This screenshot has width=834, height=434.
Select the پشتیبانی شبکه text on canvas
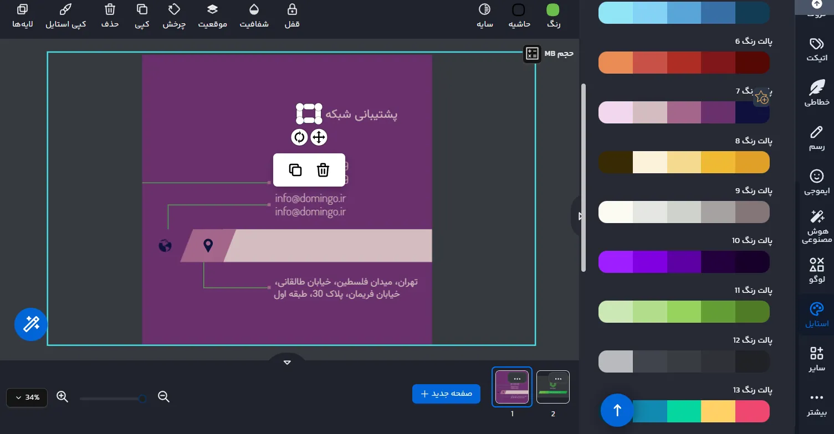click(x=361, y=114)
